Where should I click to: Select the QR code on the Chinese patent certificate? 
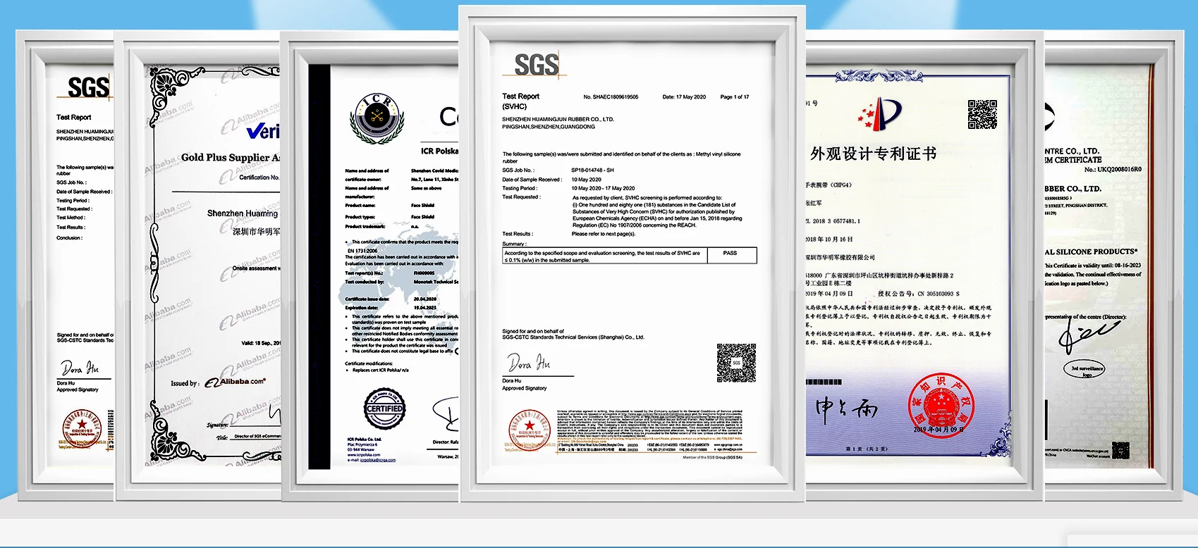pyautogui.click(x=982, y=114)
